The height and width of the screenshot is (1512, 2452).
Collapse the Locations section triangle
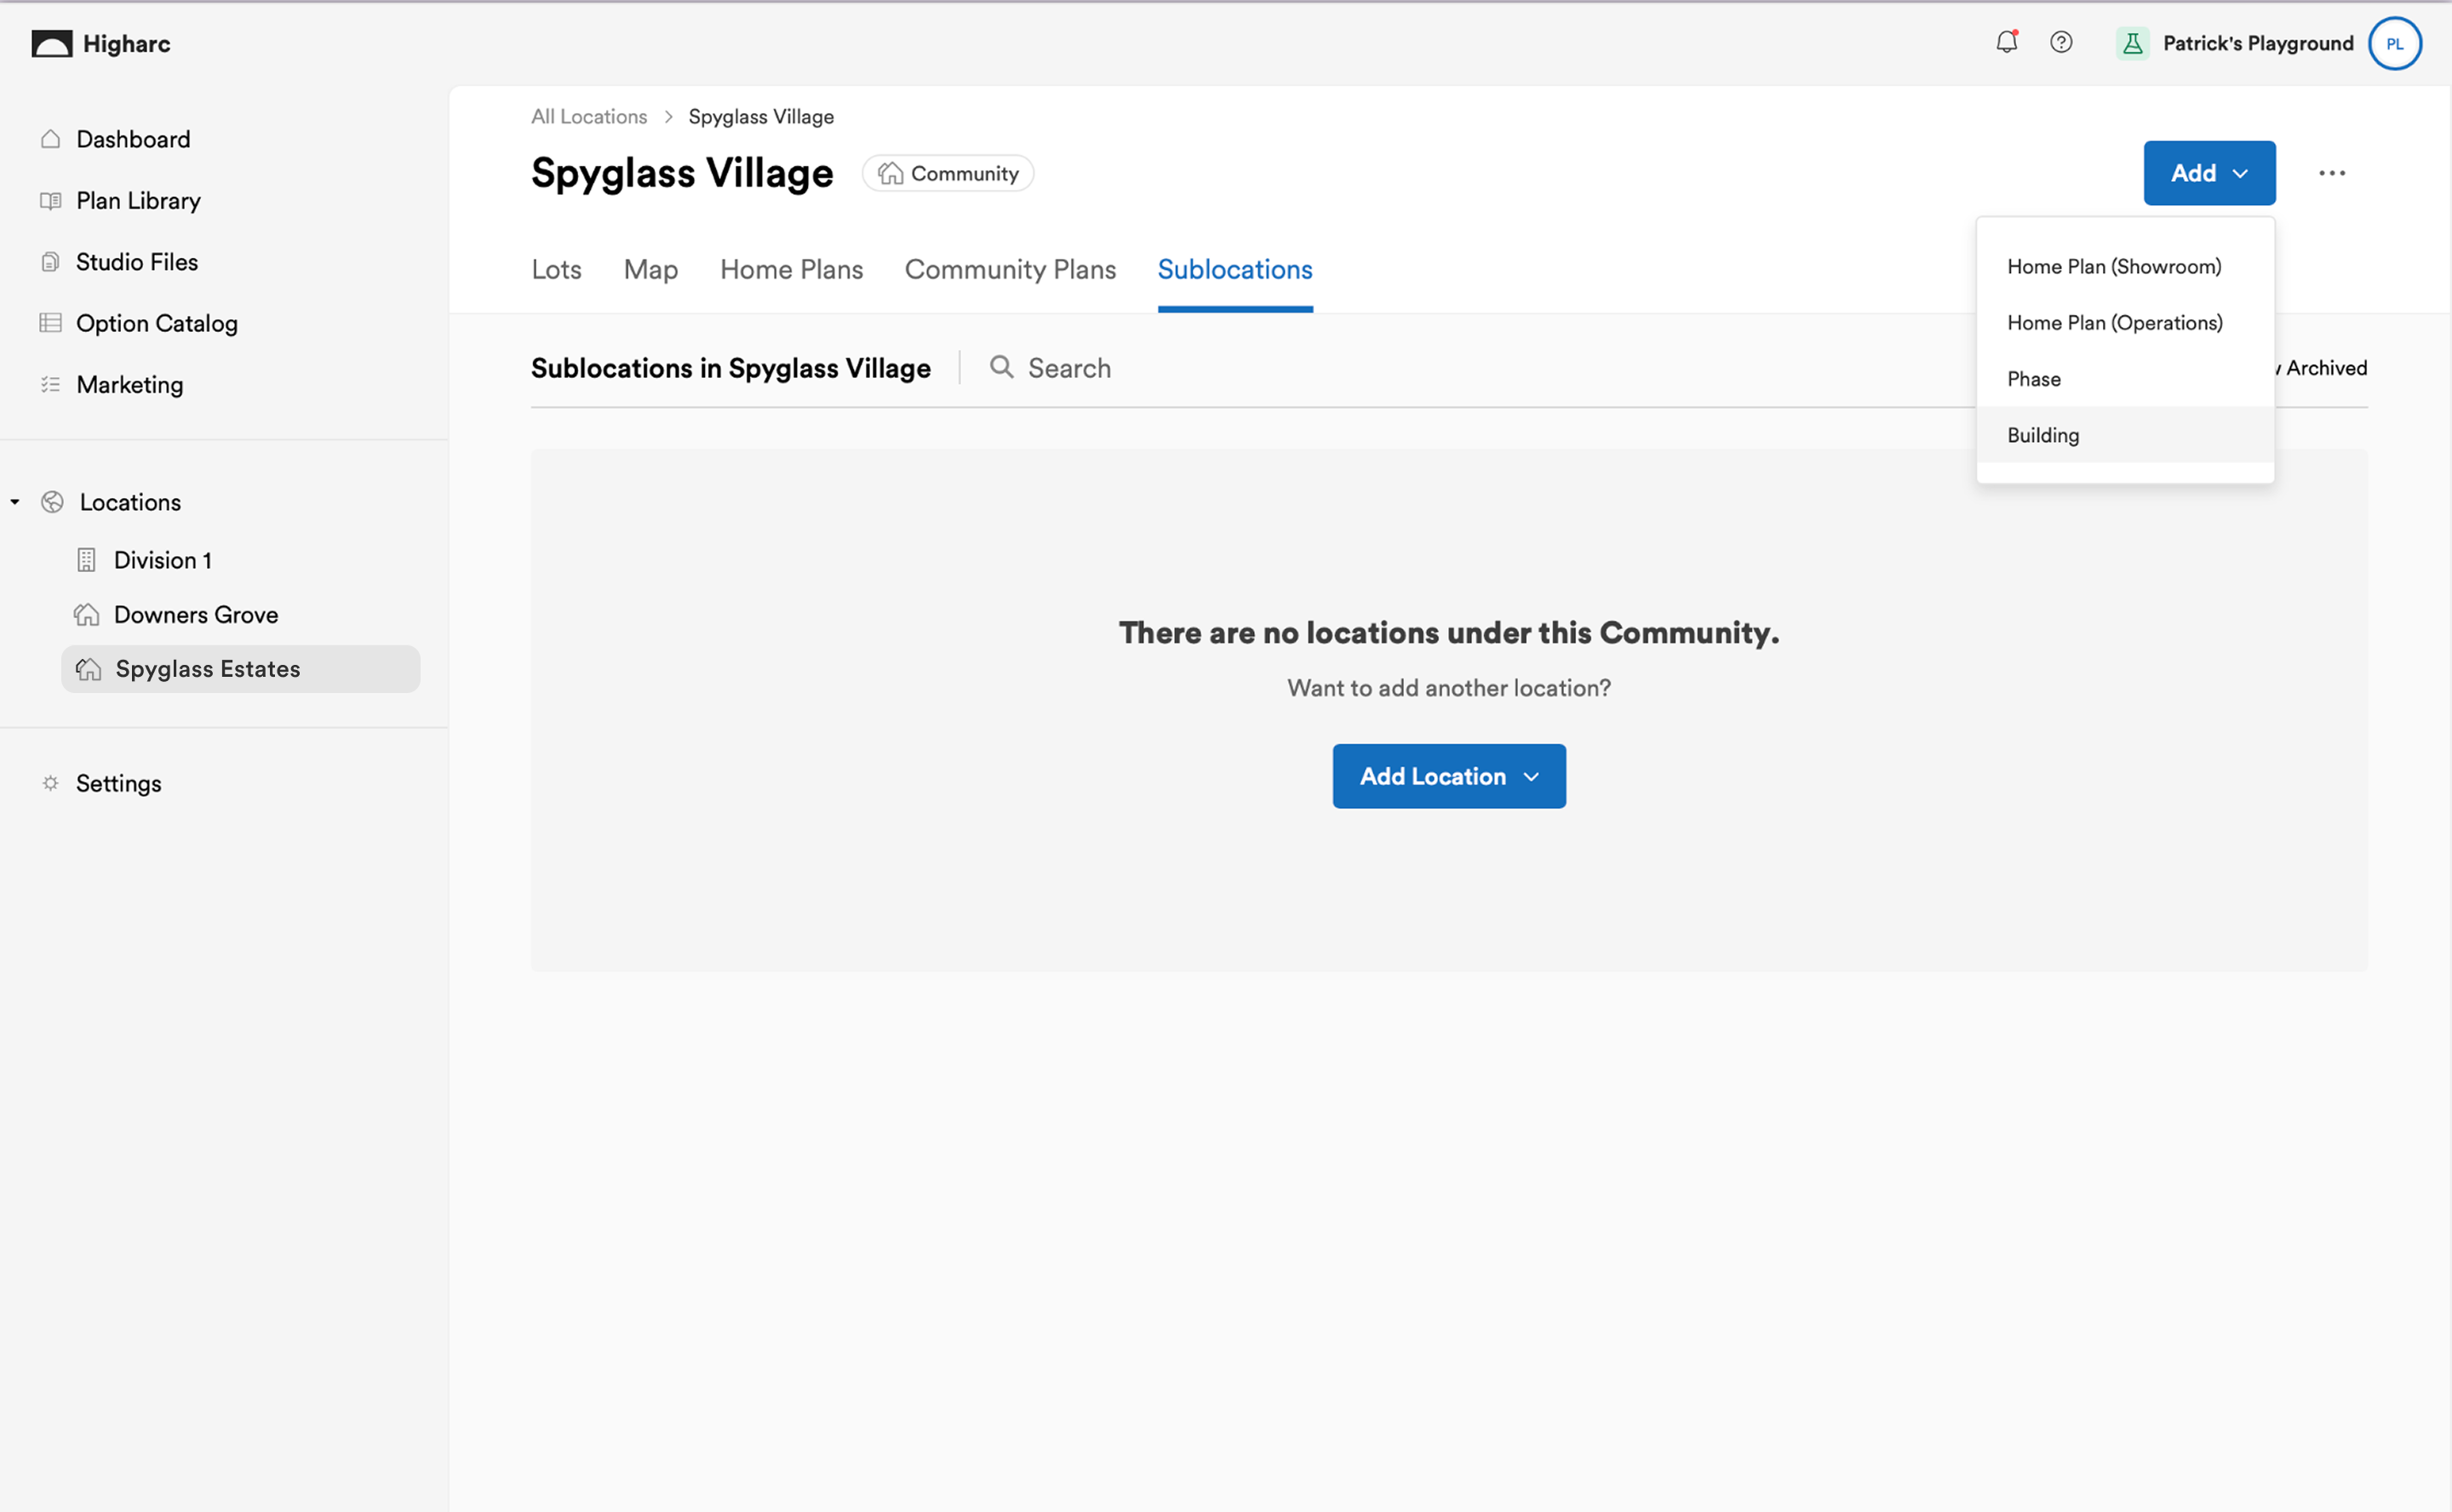coord(14,502)
